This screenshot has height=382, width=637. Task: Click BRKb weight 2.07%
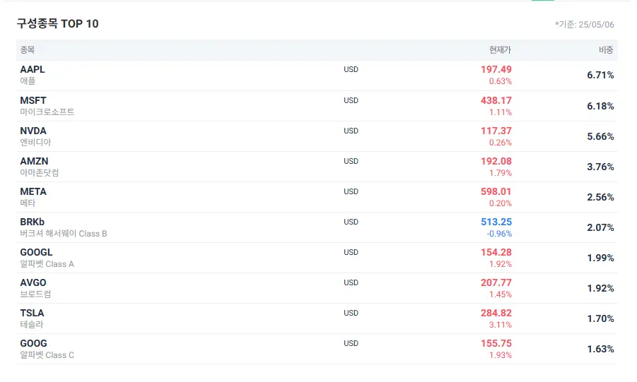[600, 228]
